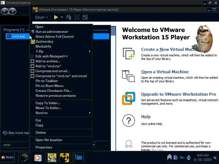Image resolution: width=219 pixels, height=164 pixels.
Task: Click the Run as administrator shield icon
Action: point(33,32)
